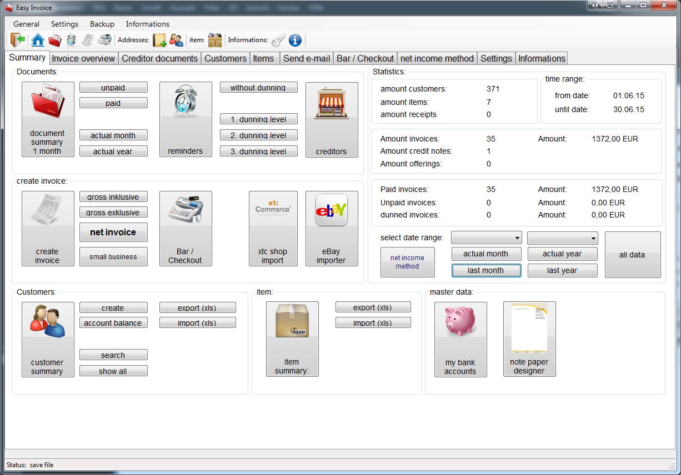
Task: Click the net invoice button
Action: pyautogui.click(x=113, y=232)
